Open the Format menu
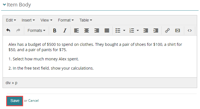Viewport: 200px width, 109px height. (x=66, y=20)
